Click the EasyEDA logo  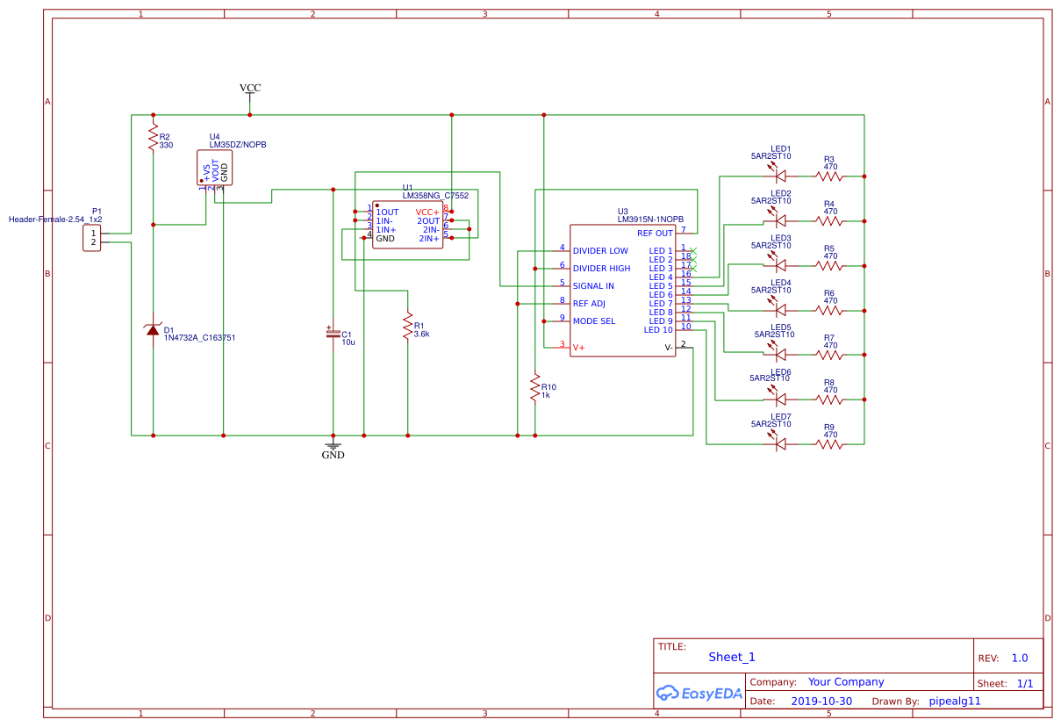698,694
